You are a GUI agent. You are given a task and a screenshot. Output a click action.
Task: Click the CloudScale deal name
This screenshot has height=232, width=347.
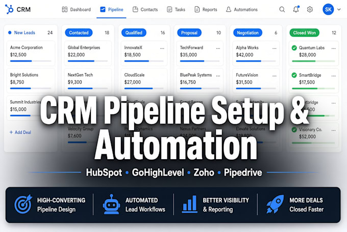click(x=134, y=75)
